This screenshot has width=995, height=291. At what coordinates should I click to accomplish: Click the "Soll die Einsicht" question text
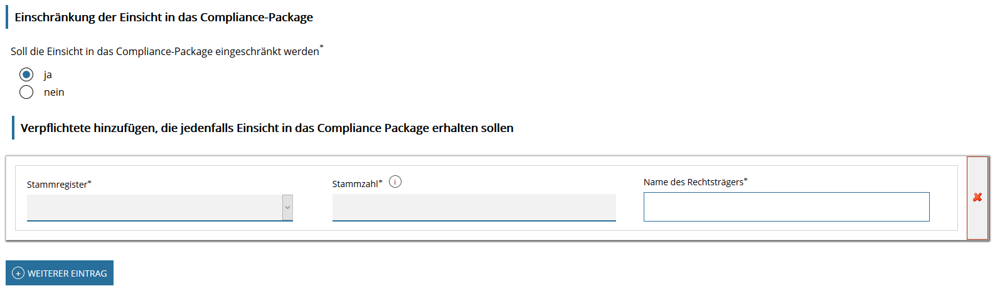tap(164, 52)
